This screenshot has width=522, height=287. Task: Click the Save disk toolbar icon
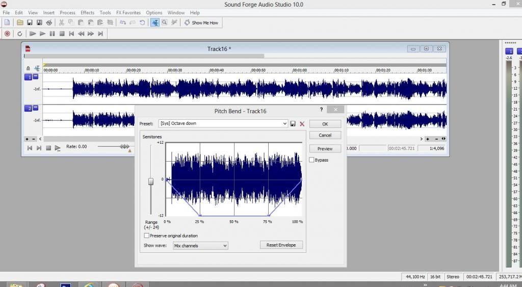[x=30, y=22]
